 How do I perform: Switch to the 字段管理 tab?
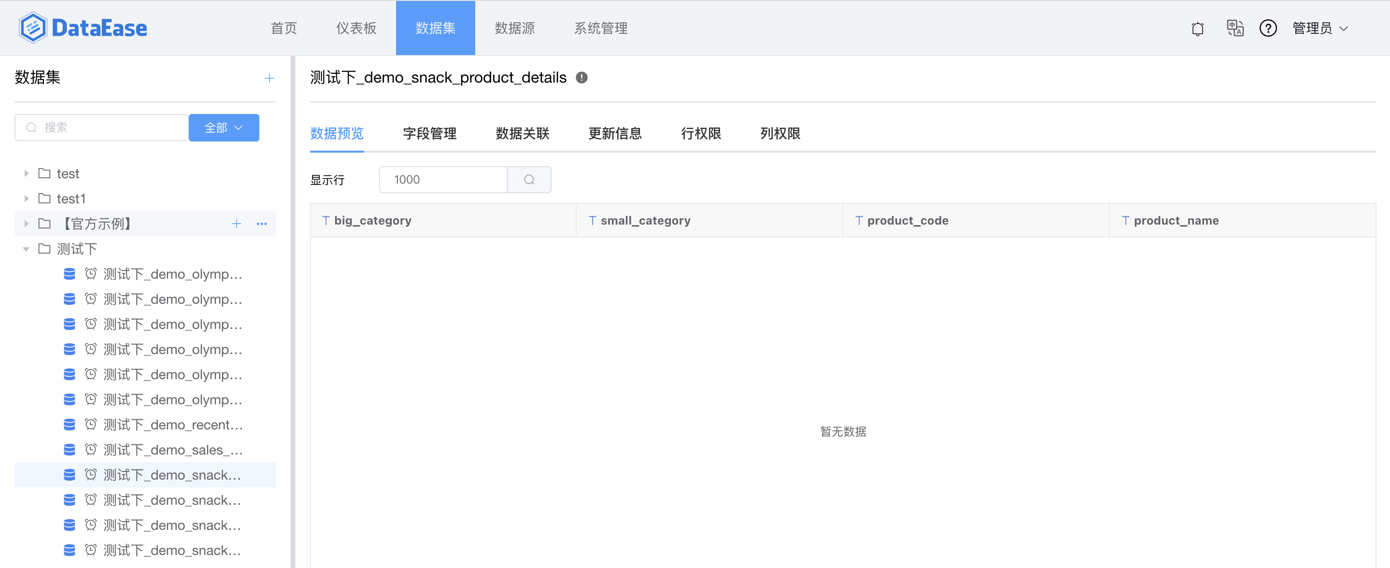tap(429, 133)
